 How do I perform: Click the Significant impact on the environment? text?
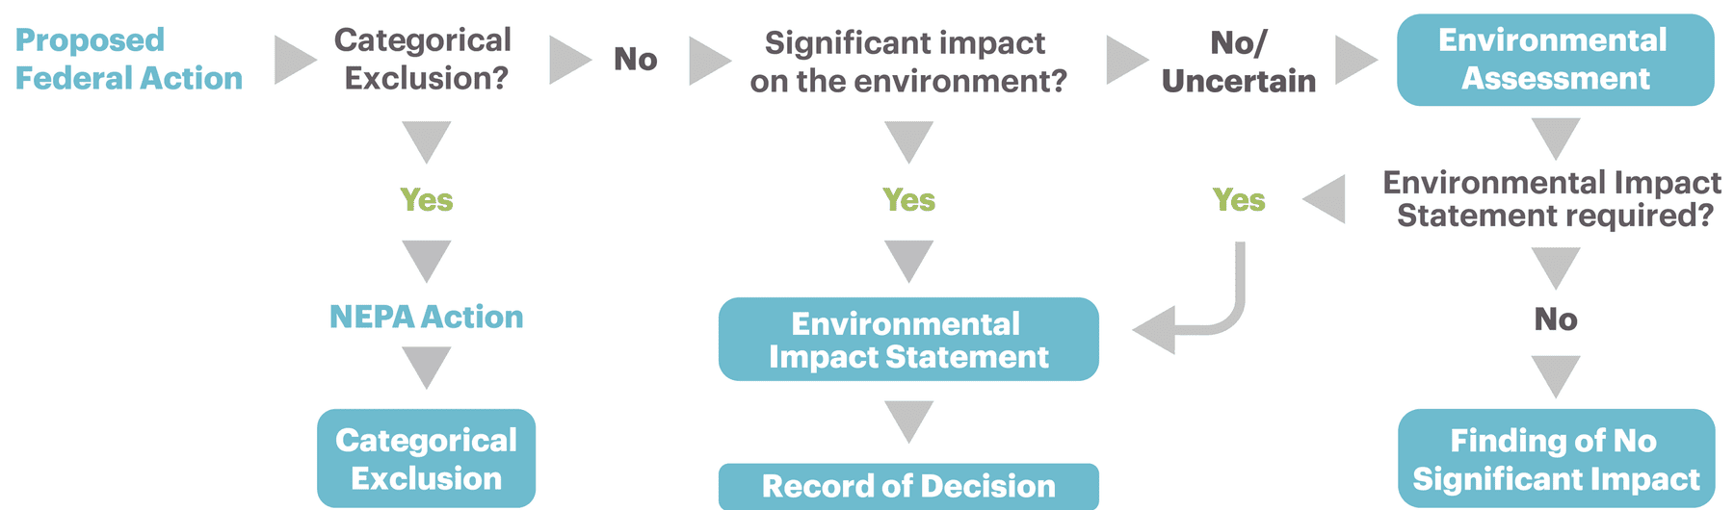(907, 62)
